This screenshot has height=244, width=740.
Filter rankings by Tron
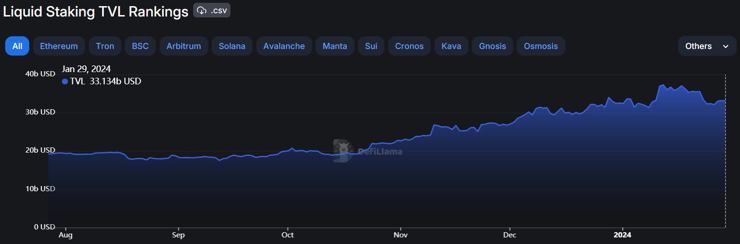point(105,46)
